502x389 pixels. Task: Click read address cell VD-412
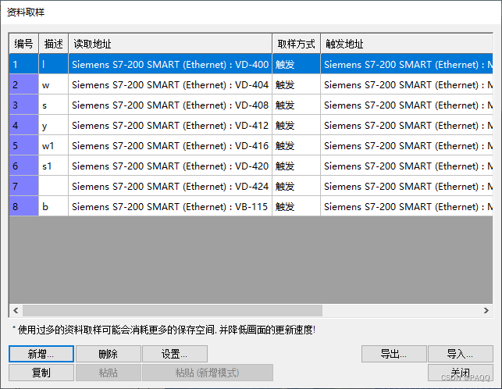click(x=170, y=125)
